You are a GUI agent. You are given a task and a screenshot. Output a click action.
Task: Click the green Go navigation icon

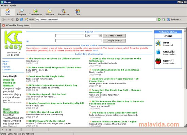(x=159, y=19)
